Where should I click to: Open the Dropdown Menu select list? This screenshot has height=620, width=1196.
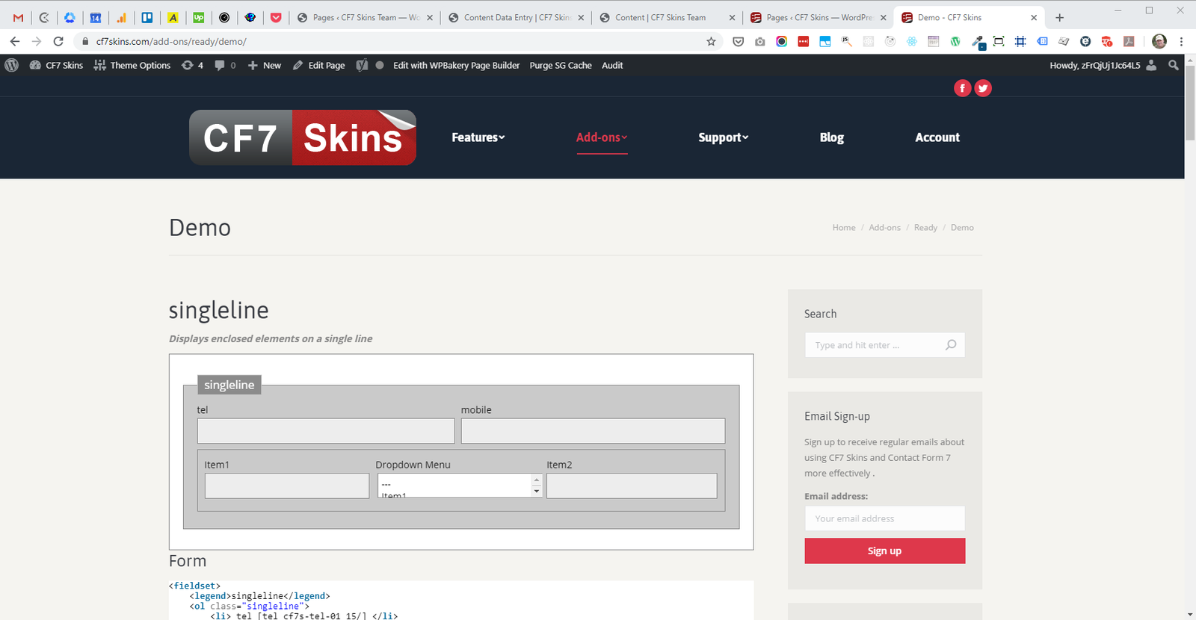click(459, 486)
